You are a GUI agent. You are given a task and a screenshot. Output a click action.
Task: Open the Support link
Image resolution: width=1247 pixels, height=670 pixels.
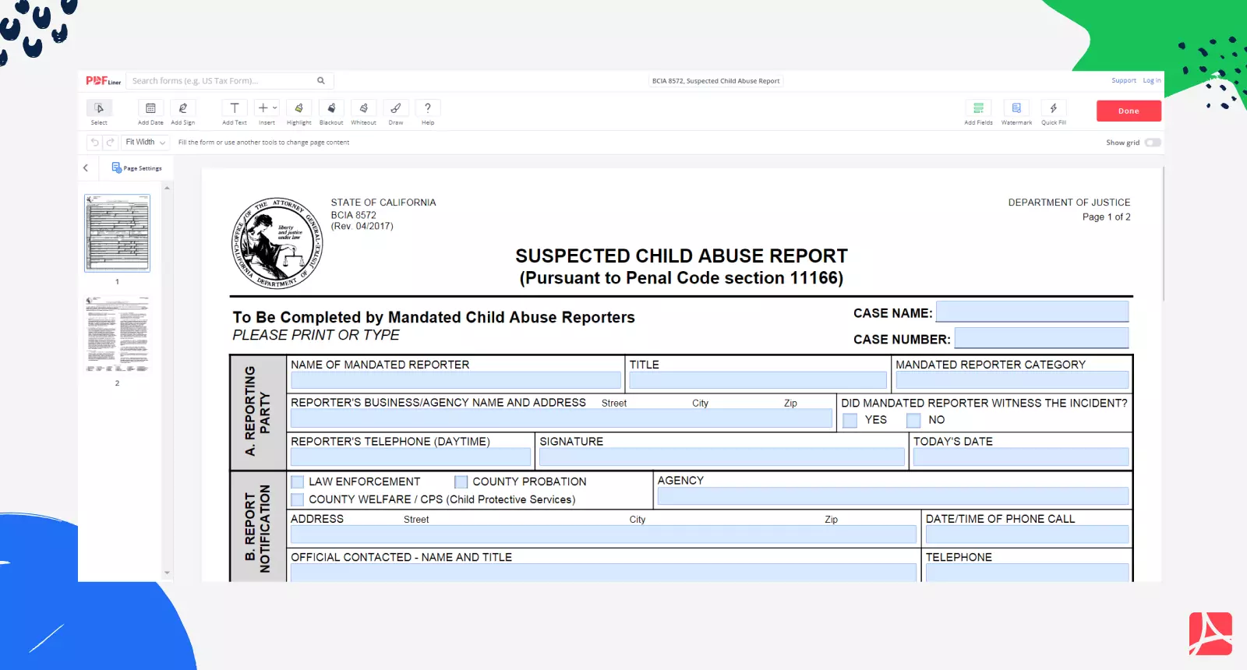(x=1124, y=80)
